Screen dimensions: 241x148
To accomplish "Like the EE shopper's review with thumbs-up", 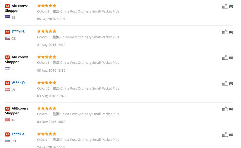I will [225, 6].
